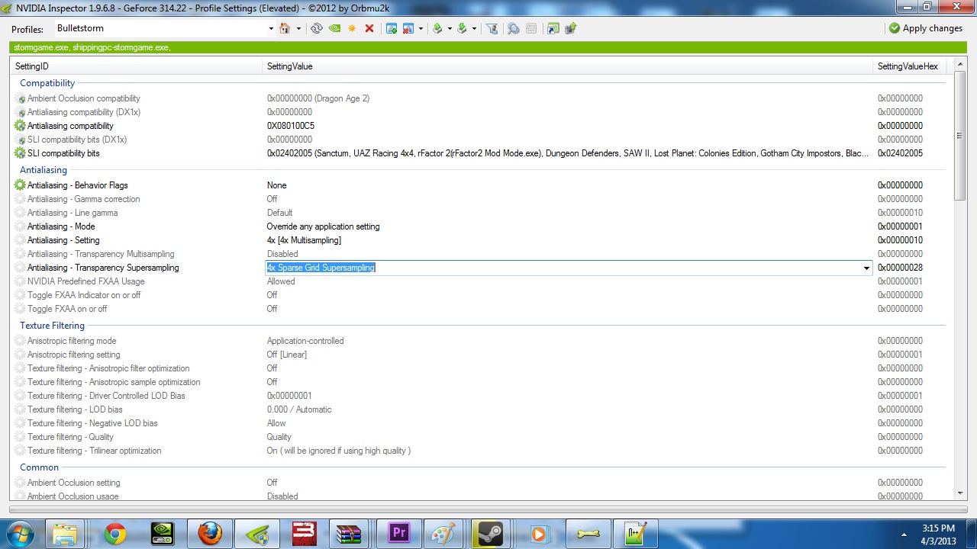Click the export profile green arrow icon

tap(437, 28)
